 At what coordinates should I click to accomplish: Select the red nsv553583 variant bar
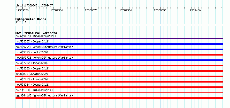[119, 71]
